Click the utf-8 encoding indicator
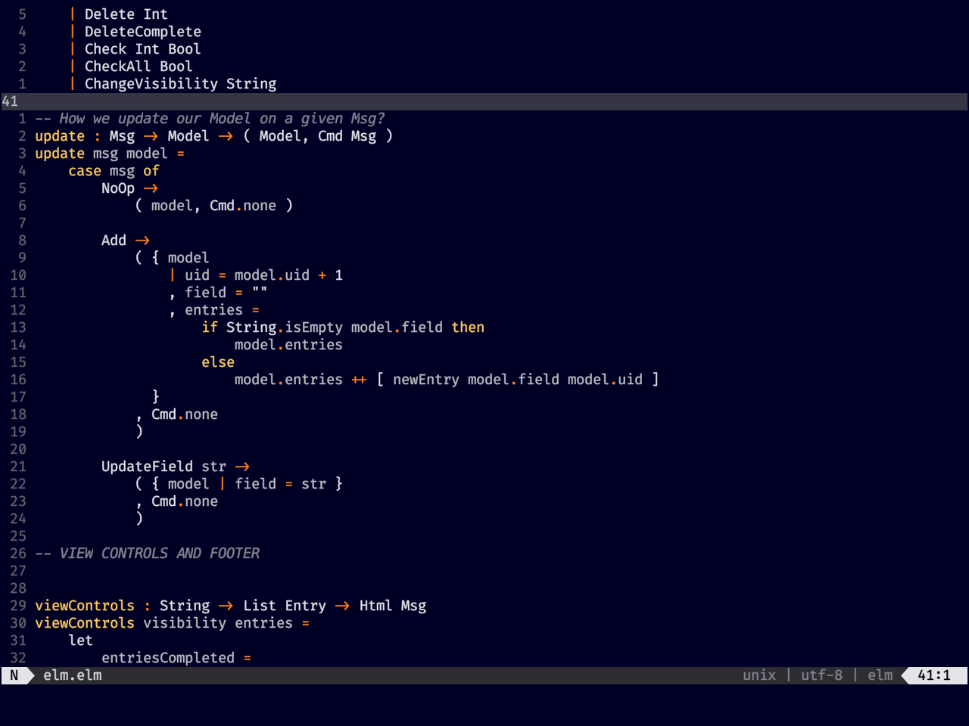The width and height of the screenshot is (969, 726). (821, 675)
